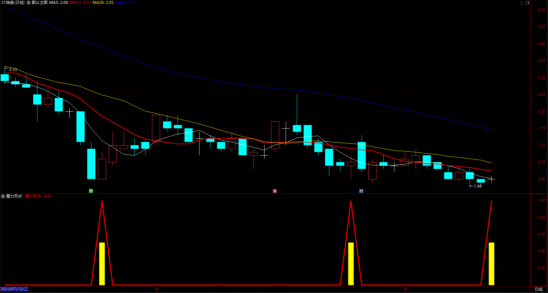Click the month 8 marker on time axis
Screen dimensions: 548x293
[x=157, y=289]
